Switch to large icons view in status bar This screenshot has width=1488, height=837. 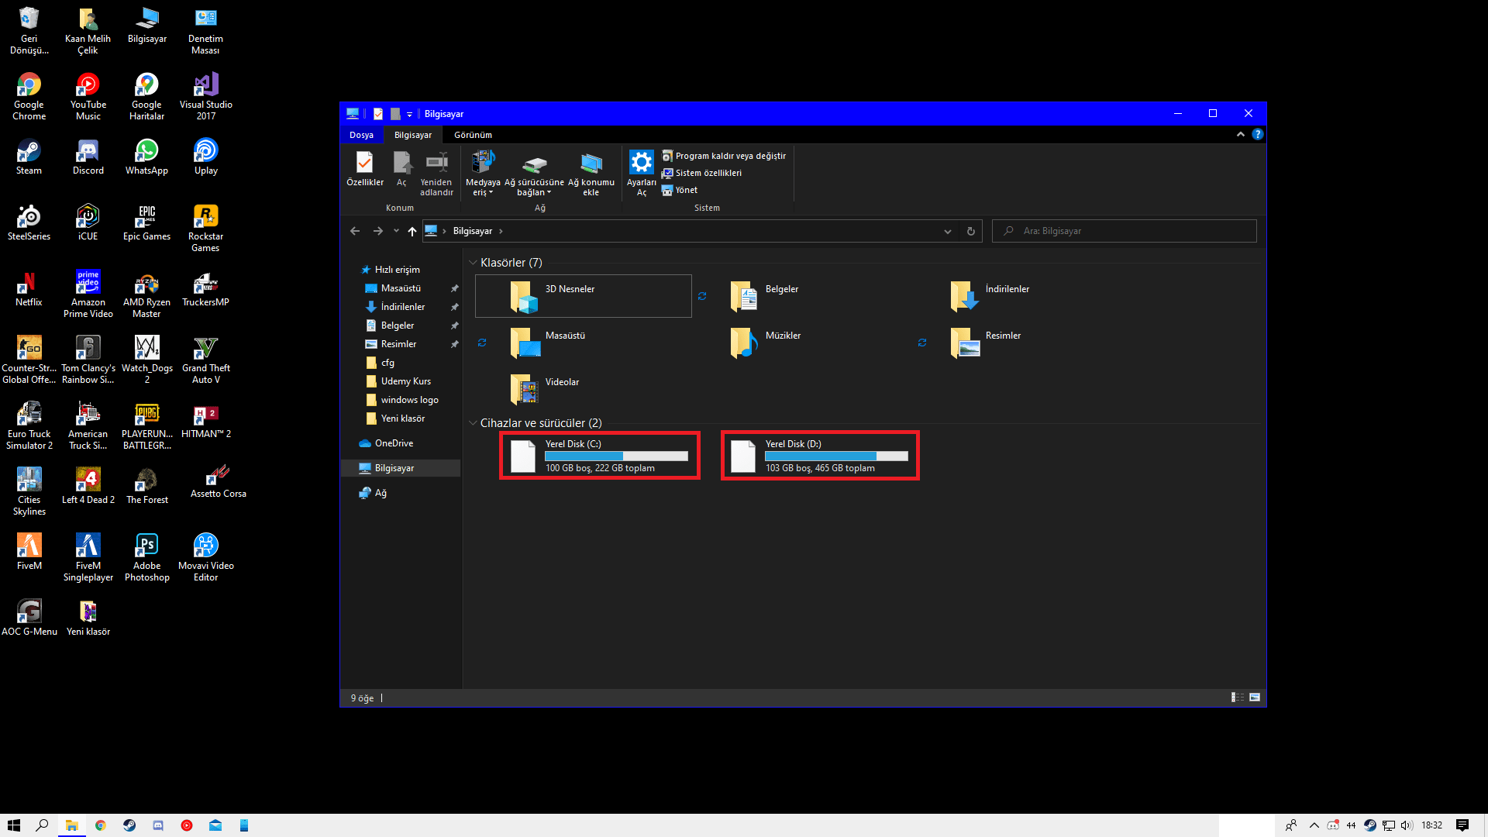coord(1255,697)
